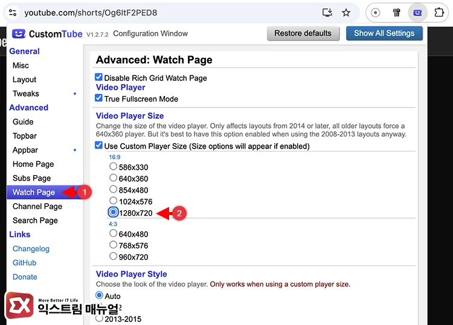Image resolution: width=453 pixels, height=325 pixels.
Task: Click the install app icon in address bar
Action: click(327, 12)
